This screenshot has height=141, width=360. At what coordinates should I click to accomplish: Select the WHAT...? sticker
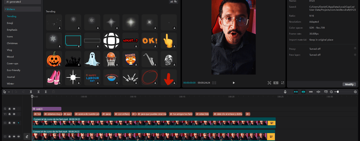(x=130, y=41)
